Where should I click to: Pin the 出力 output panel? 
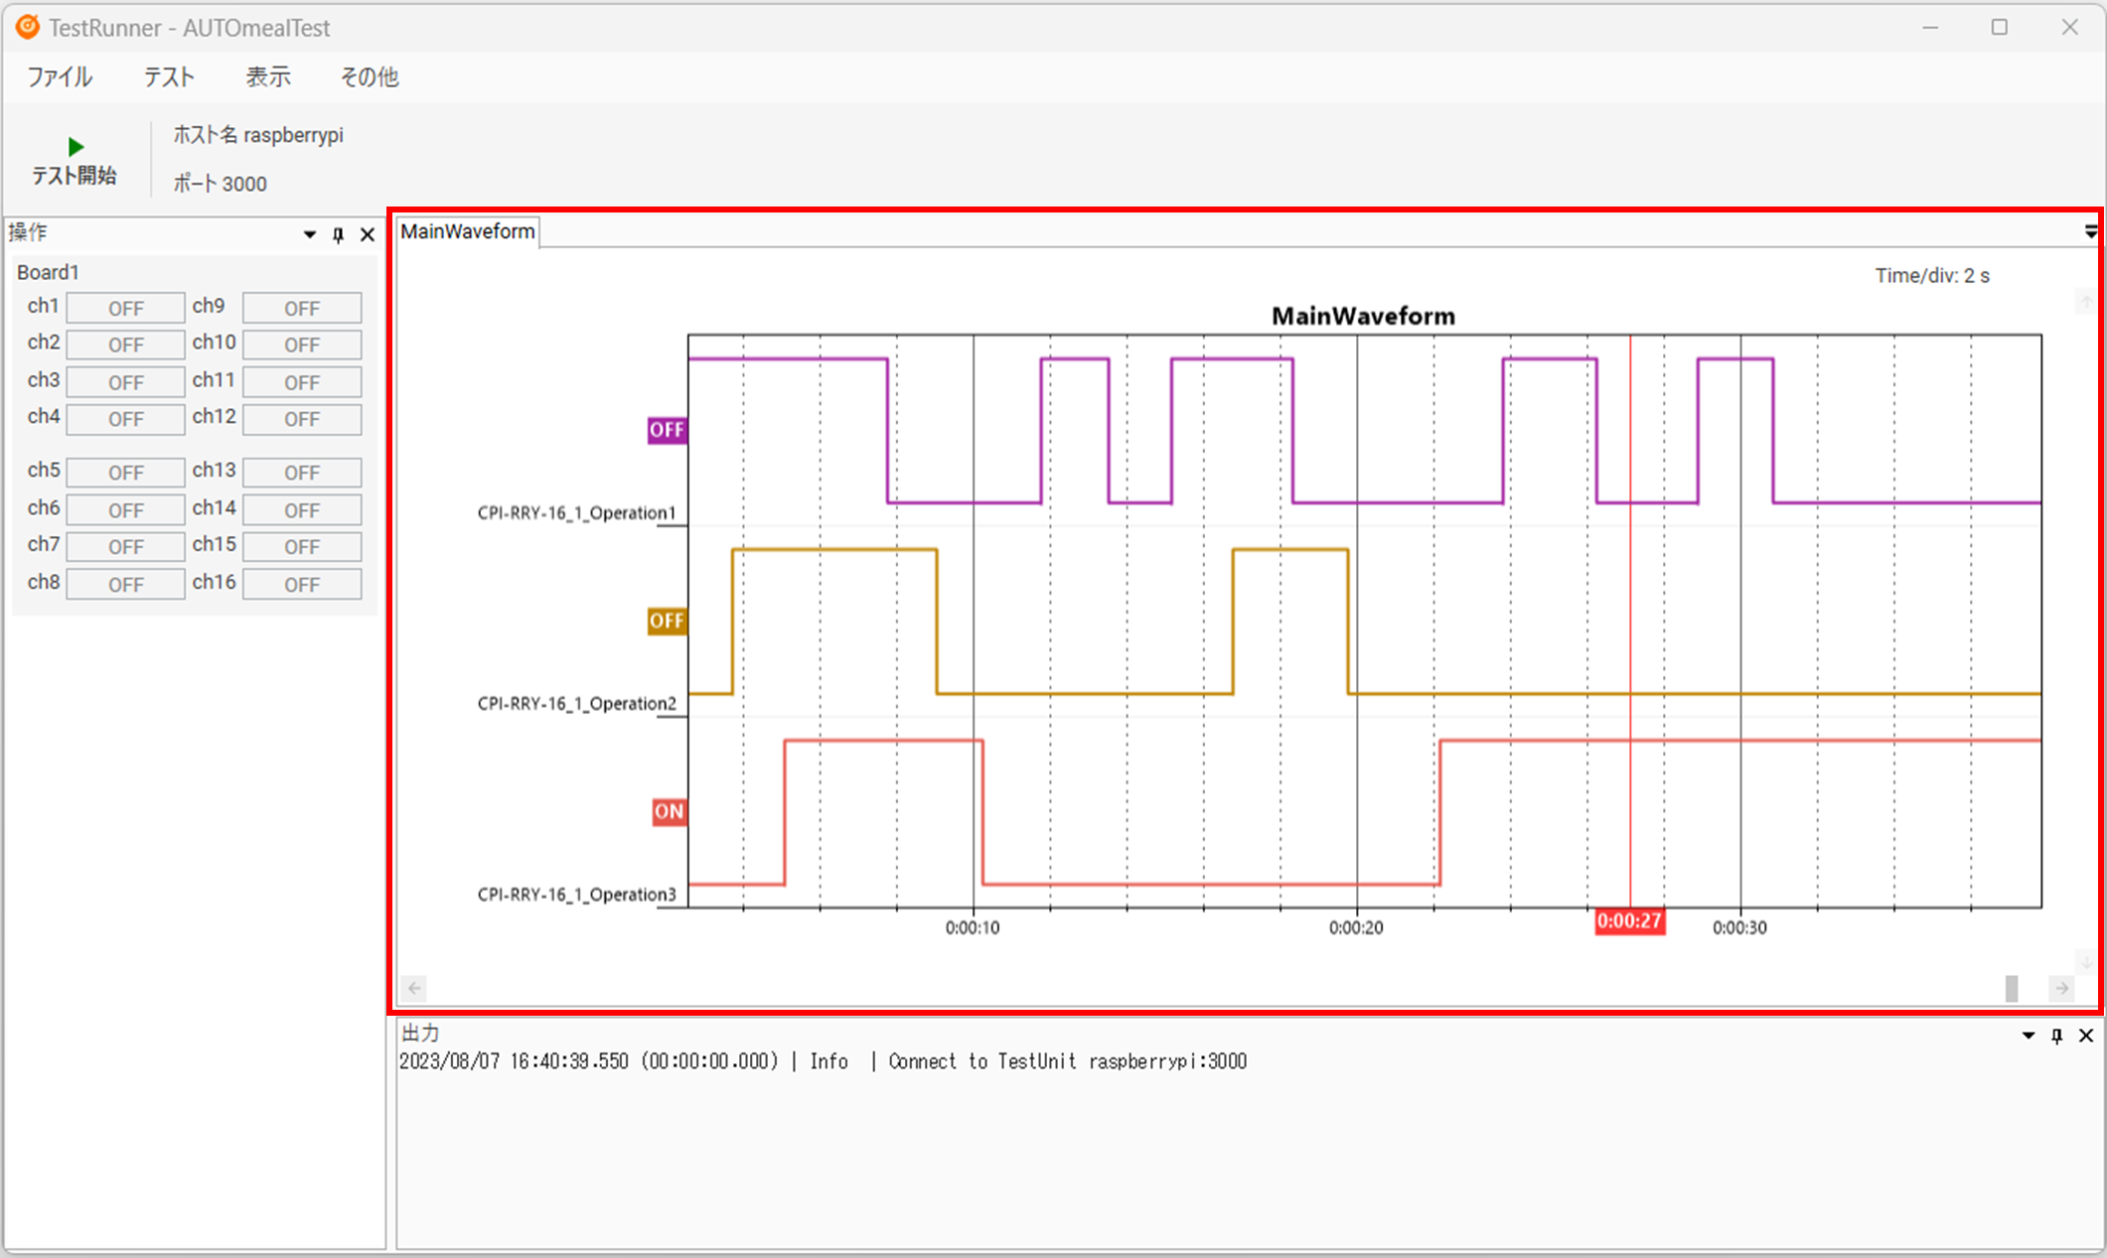2055,1036
